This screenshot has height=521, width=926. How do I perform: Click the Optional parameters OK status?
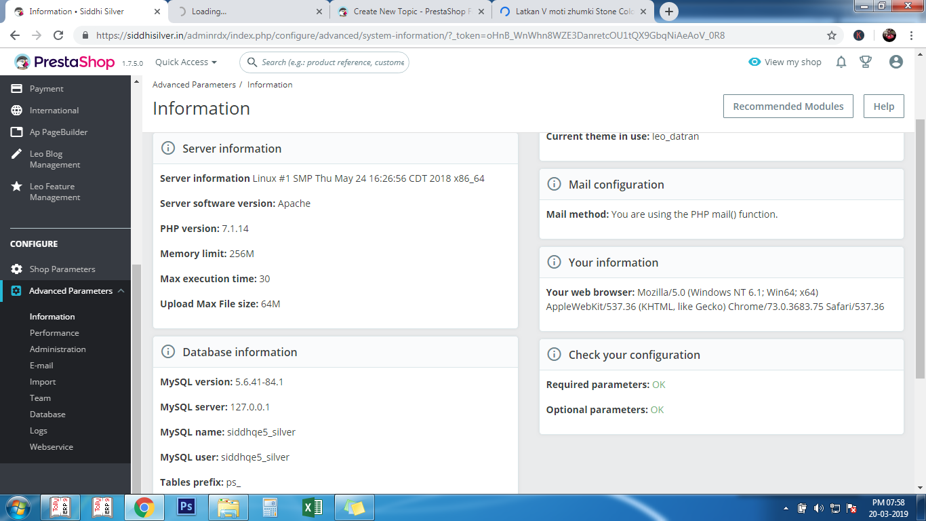[x=657, y=410]
